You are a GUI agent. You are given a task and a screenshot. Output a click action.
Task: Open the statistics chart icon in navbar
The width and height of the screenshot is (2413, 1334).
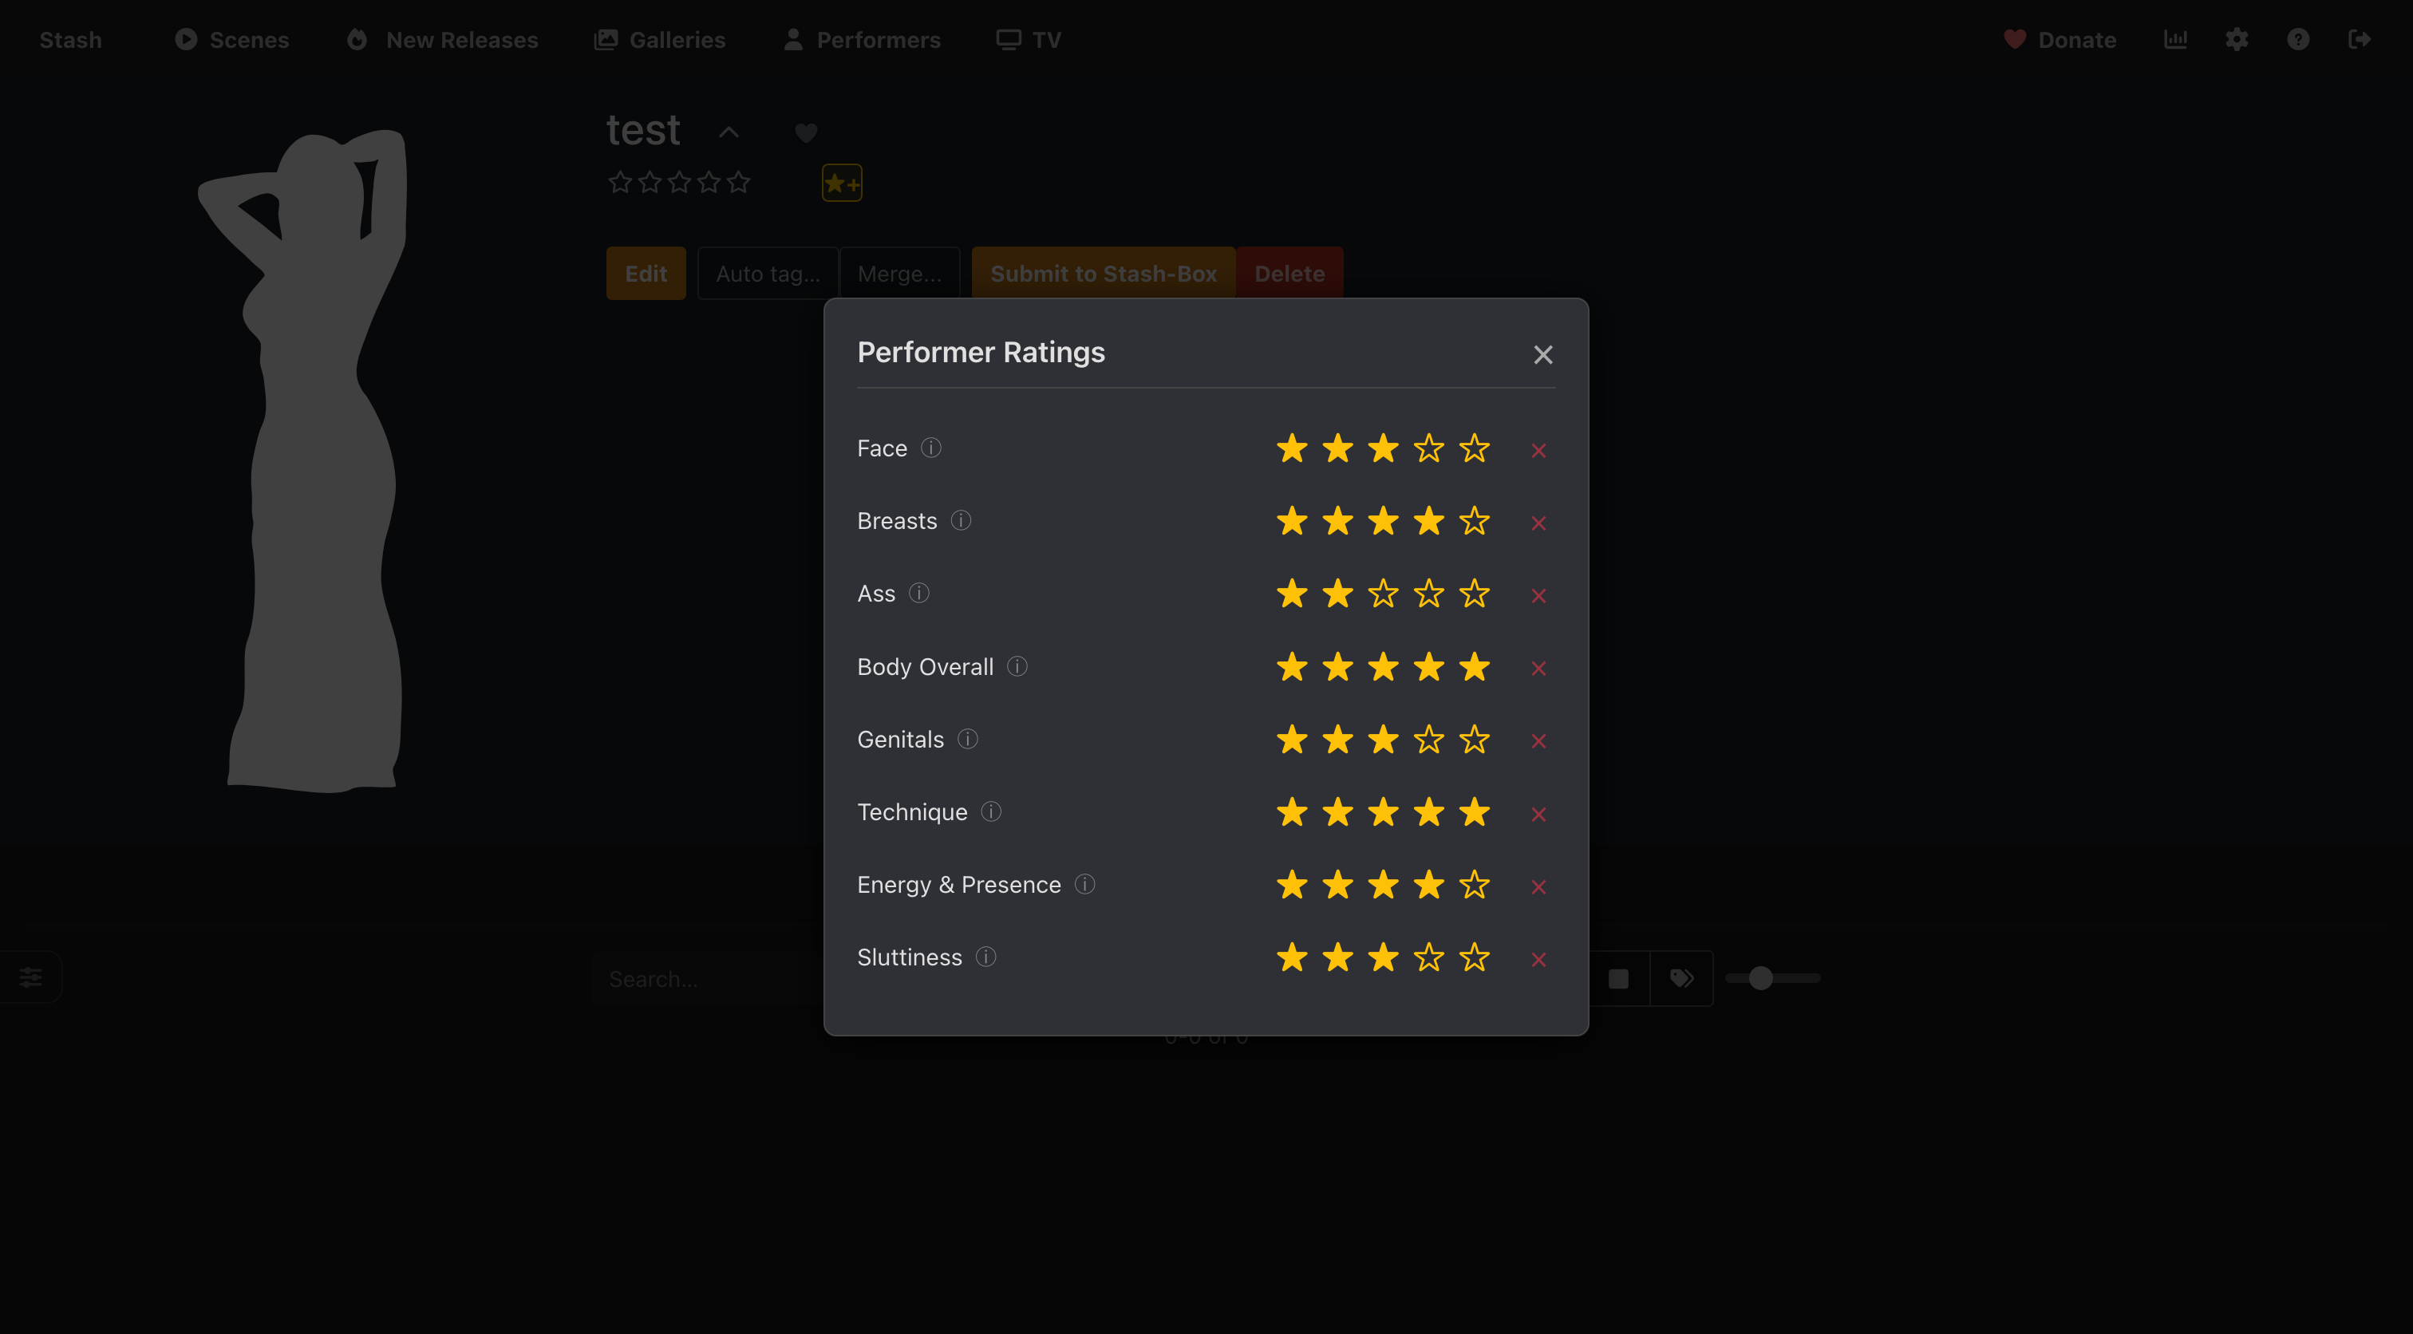tap(2175, 39)
